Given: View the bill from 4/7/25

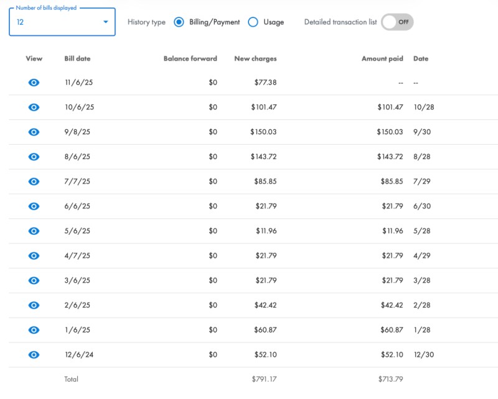Looking at the screenshot, I should (33, 255).
